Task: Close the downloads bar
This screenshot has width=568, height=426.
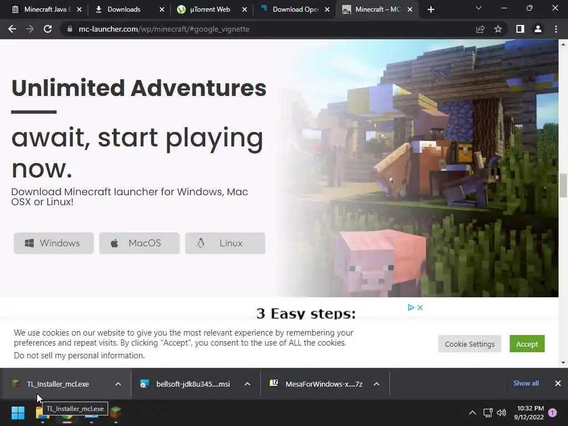Action: (558, 383)
